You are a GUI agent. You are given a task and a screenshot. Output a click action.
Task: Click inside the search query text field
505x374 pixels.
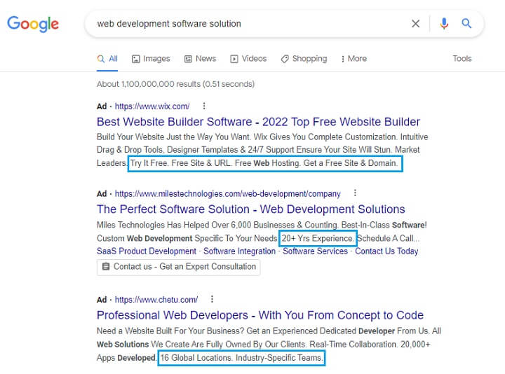pos(245,24)
